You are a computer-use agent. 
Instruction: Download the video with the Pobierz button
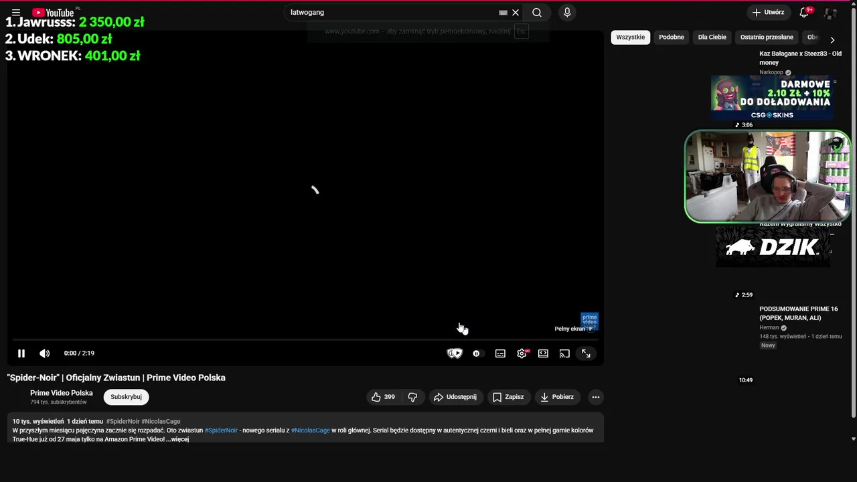[x=557, y=397]
